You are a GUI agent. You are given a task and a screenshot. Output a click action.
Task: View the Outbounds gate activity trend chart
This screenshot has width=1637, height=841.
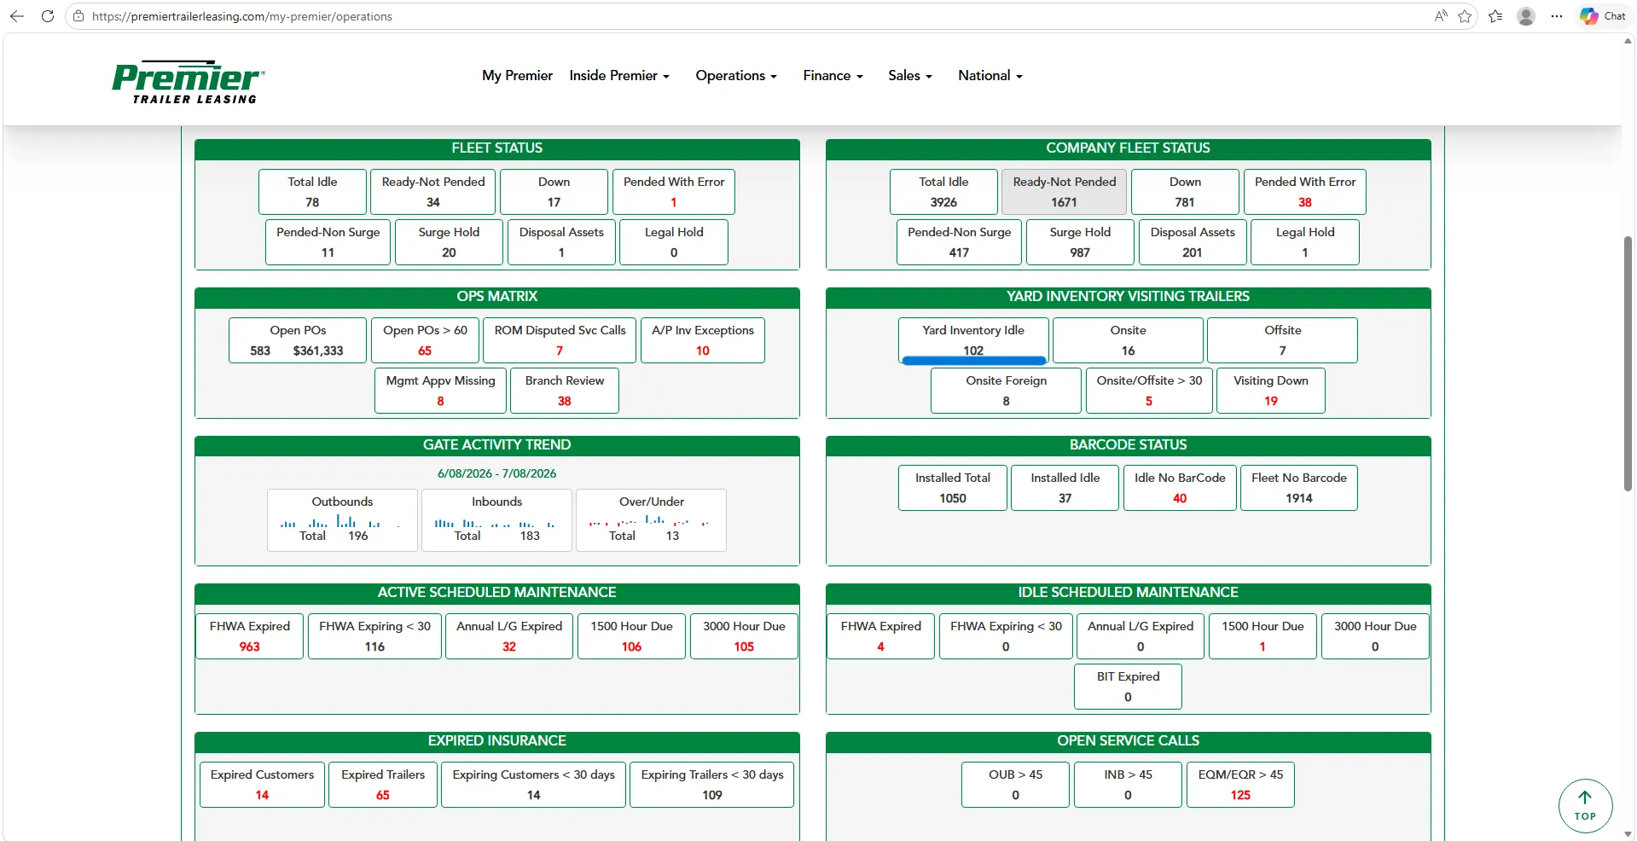click(x=342, y=519)
